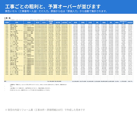Image resolution: width=137 pixels, height=113 pixels.
Task: Click total expenses '3,229,000'
Action: [x=97, y=81]
